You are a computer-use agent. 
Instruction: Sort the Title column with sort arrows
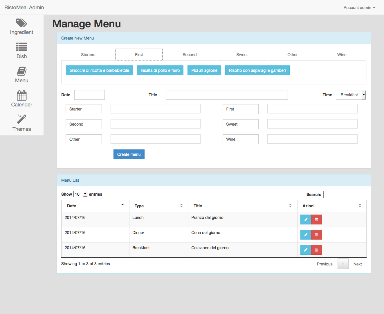click(x=290, y=206)
